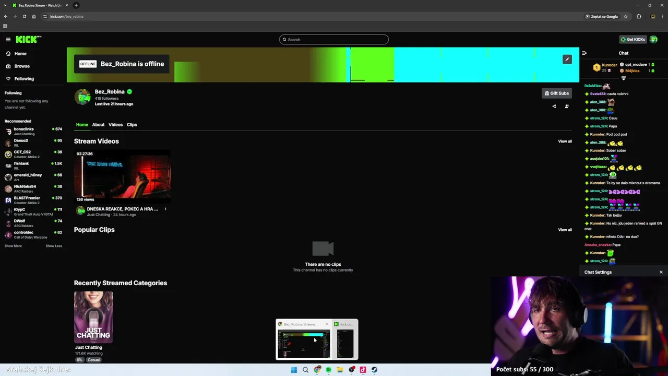Viewport: 668px width, 376px height.
Task: Open Browse in sidebar
Action: point(22,66)
